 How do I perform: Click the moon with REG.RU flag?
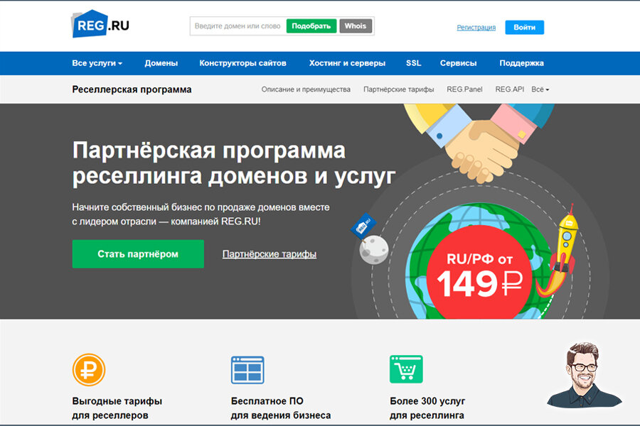(369, 239)
